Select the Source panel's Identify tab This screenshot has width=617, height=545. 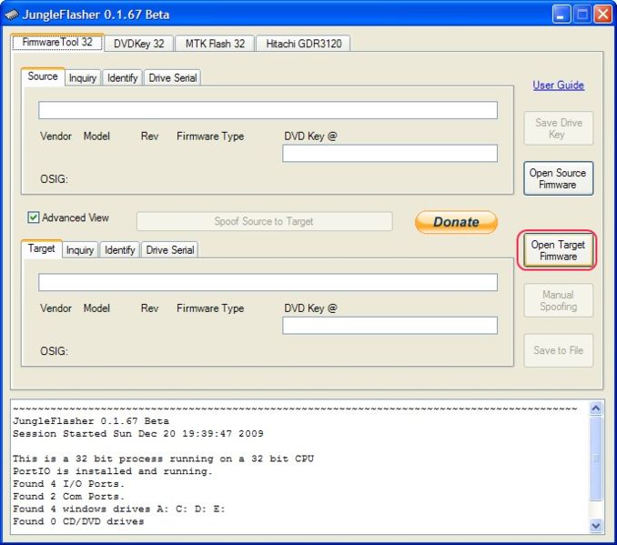pos(122,77)
